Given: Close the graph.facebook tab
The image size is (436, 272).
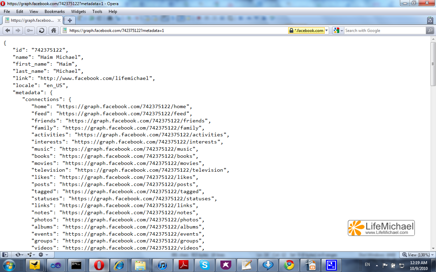Looking at the screenshot, I should coord(59,20).
